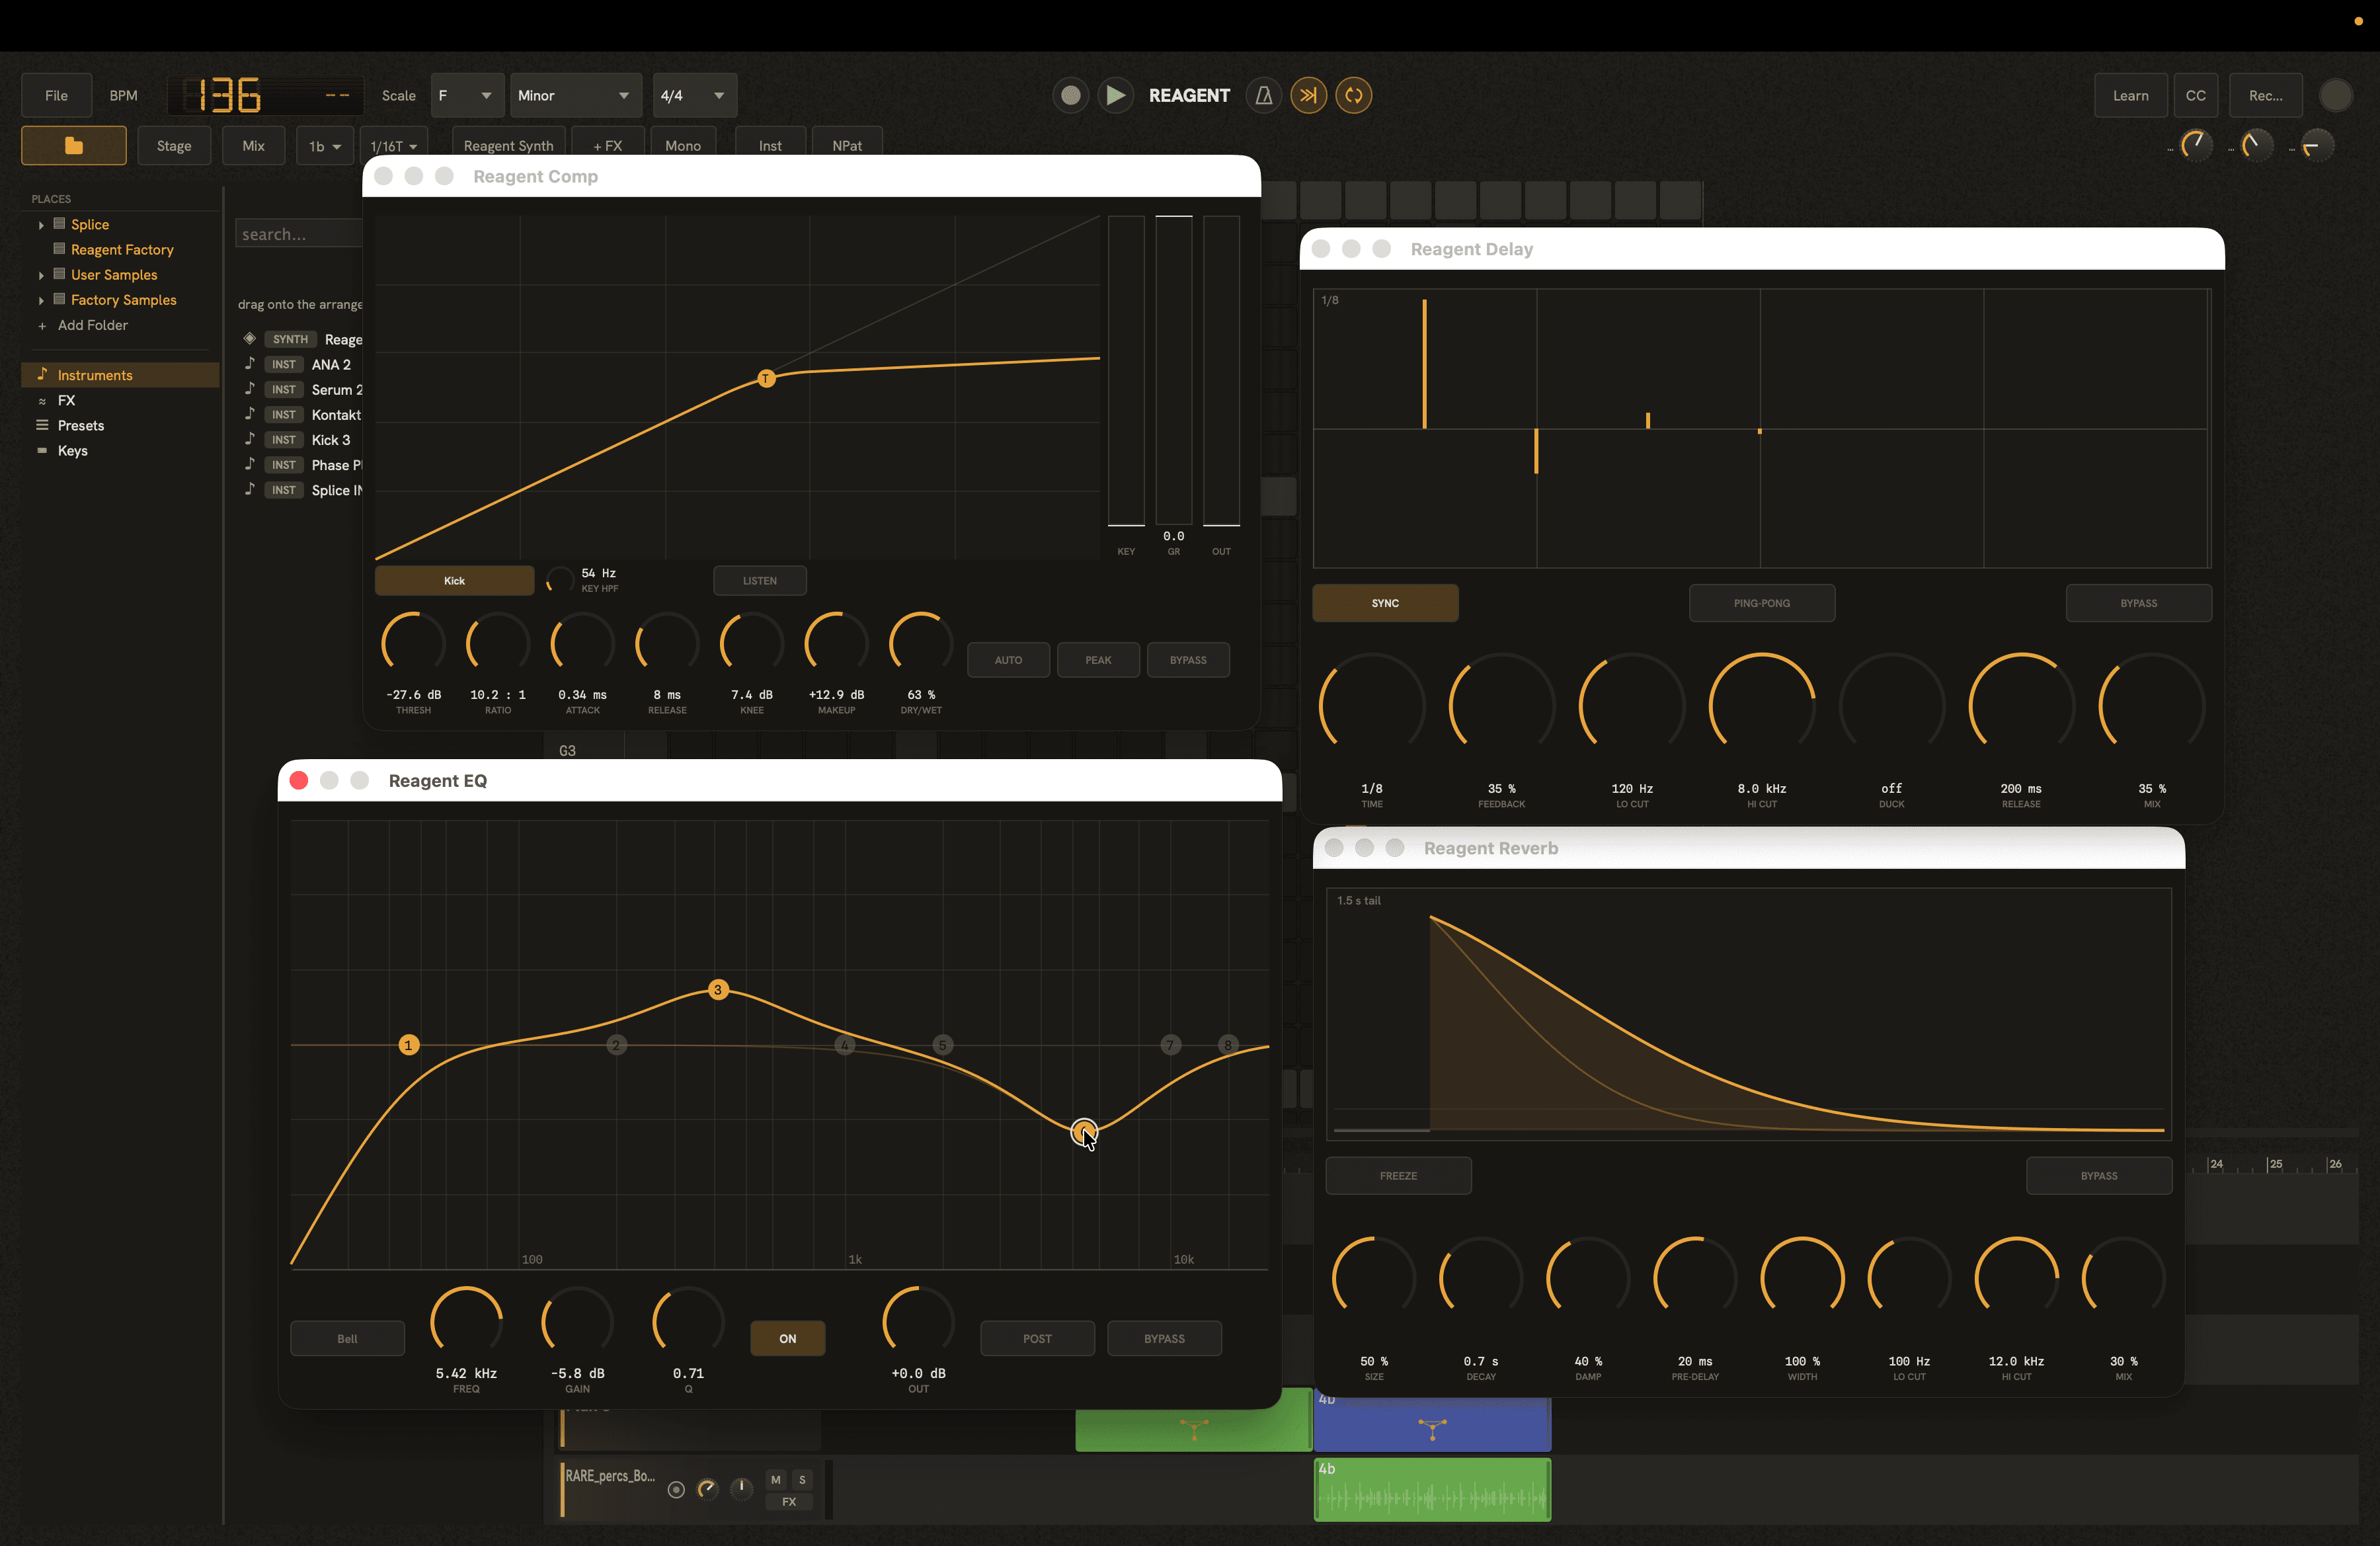The height and width of the screenshot is (1546, 2380).
Task: Switch to the Stage view
Action: [174, 146]
